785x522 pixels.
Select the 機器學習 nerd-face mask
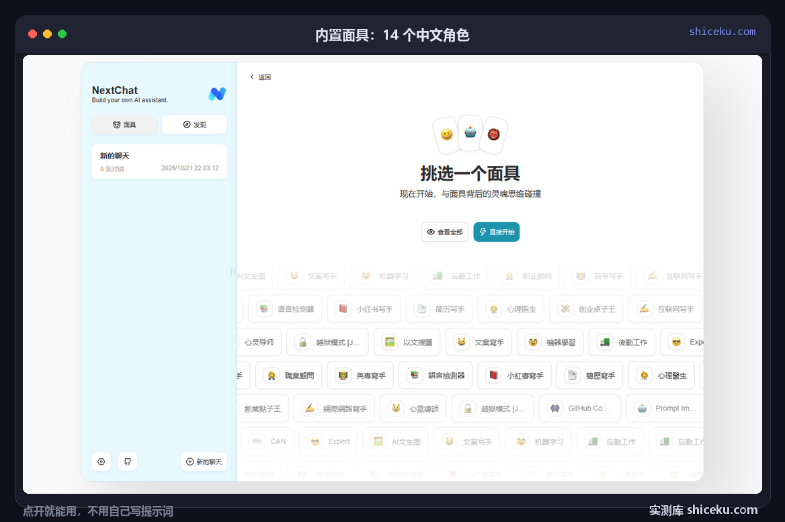click(550, 343)
